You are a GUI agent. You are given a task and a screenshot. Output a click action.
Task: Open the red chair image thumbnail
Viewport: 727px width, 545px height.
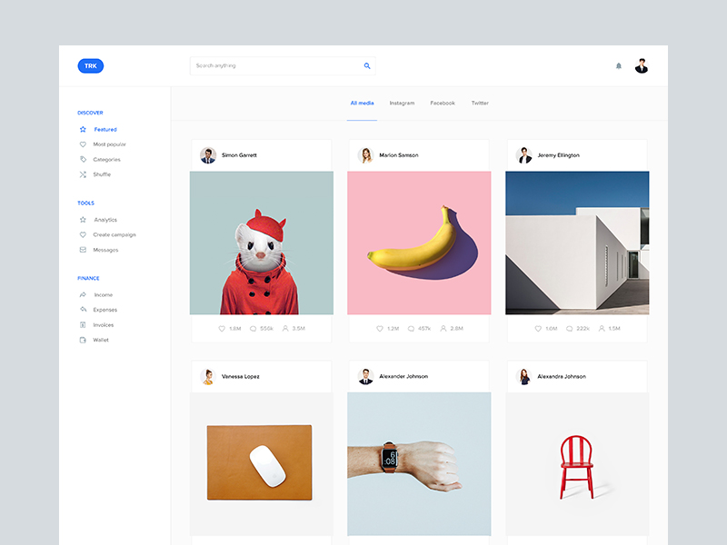coord(576,463)
